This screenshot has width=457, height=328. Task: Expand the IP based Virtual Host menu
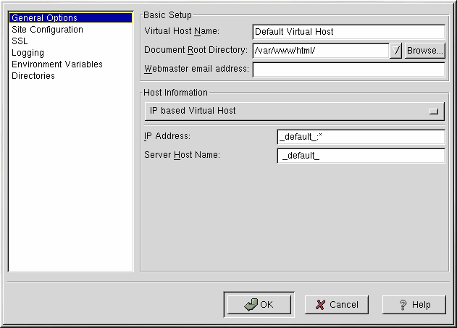tap(290, 111)
